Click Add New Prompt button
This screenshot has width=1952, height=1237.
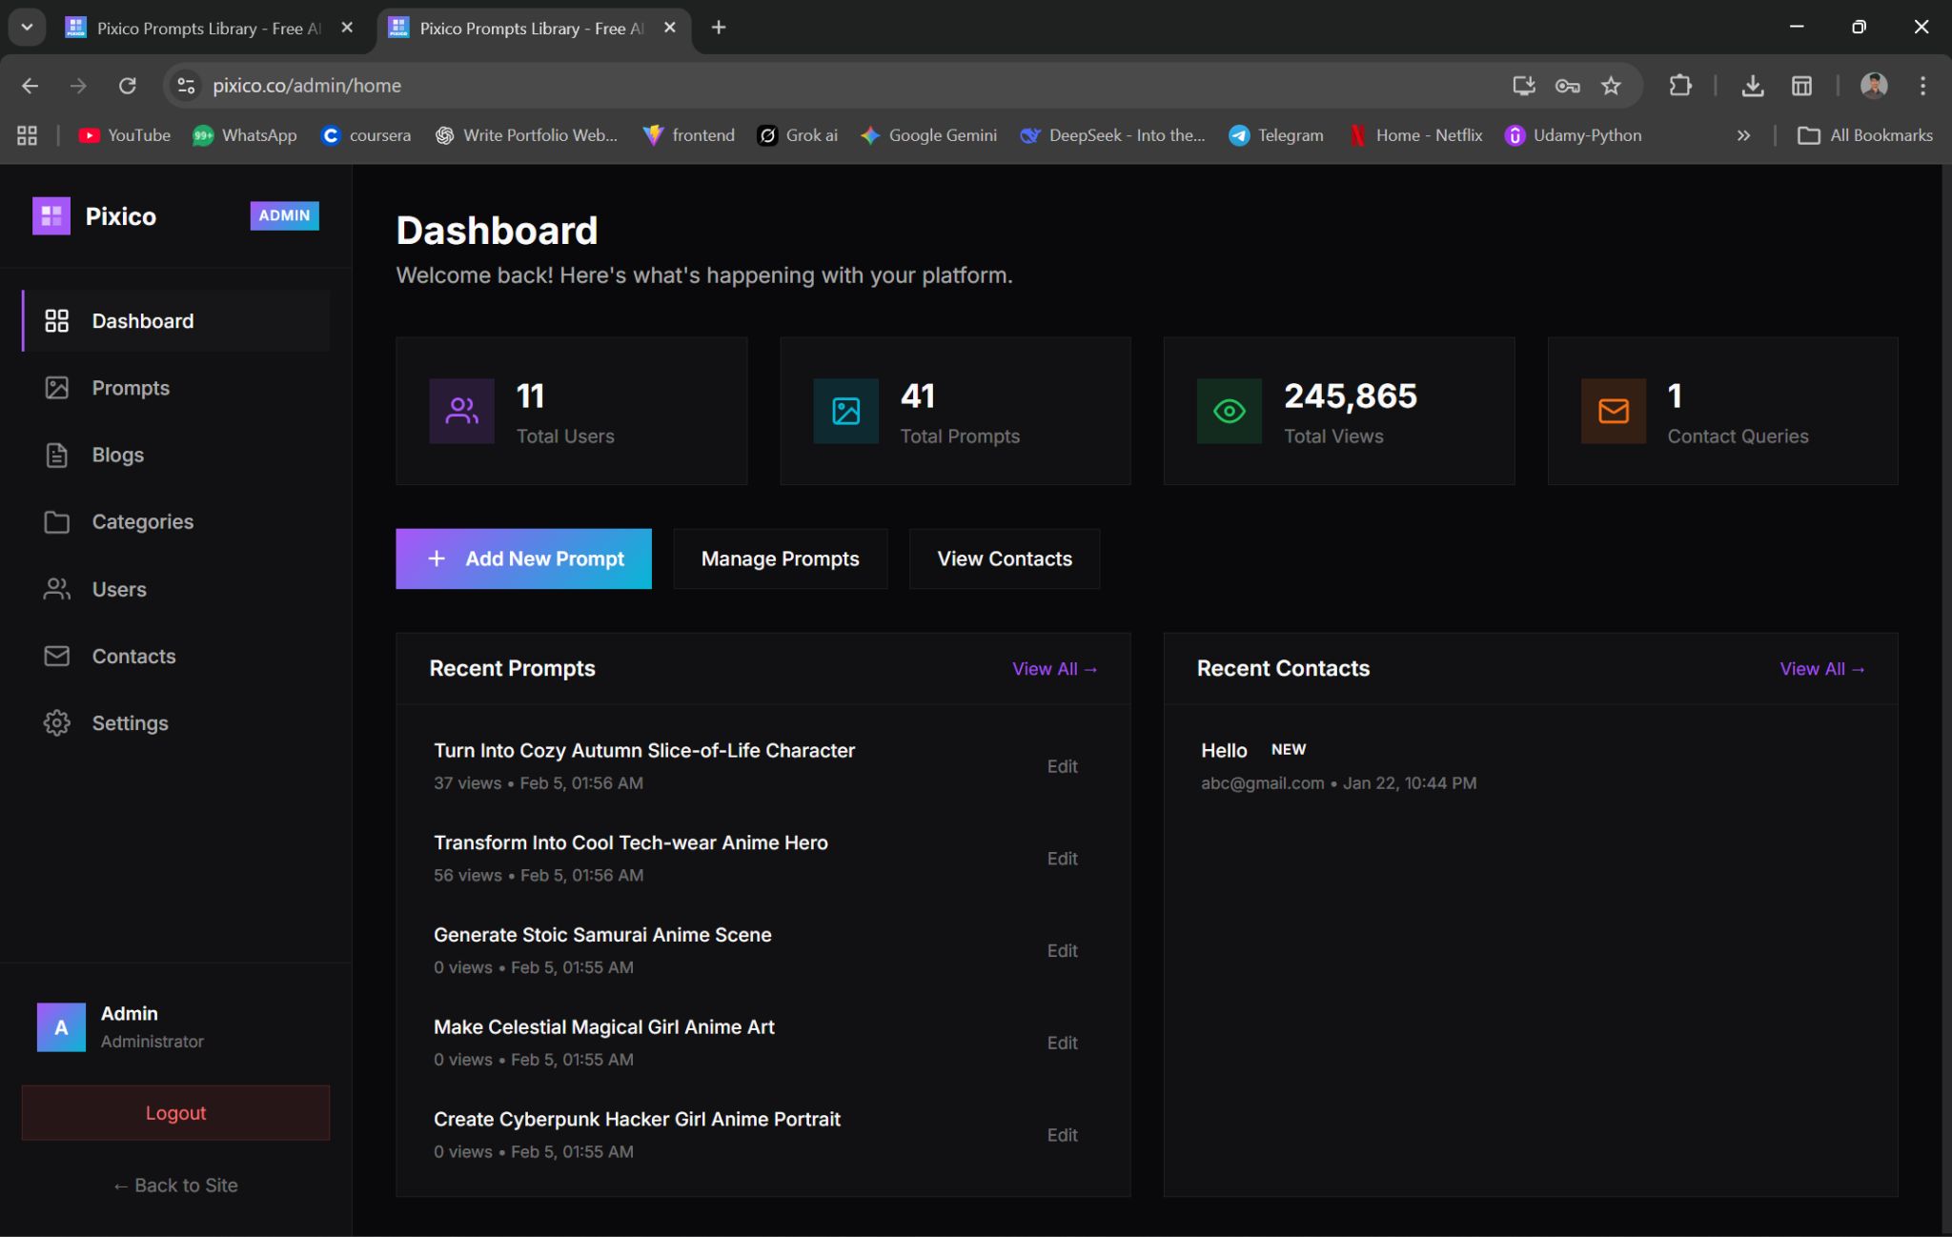(523, 558)
